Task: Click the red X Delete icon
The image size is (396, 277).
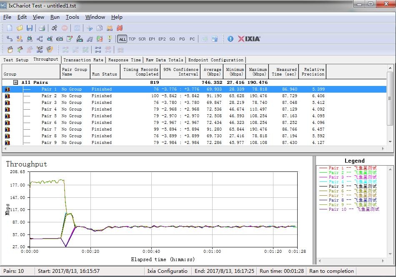Action: pyautogui.click(x=120, y=28)
